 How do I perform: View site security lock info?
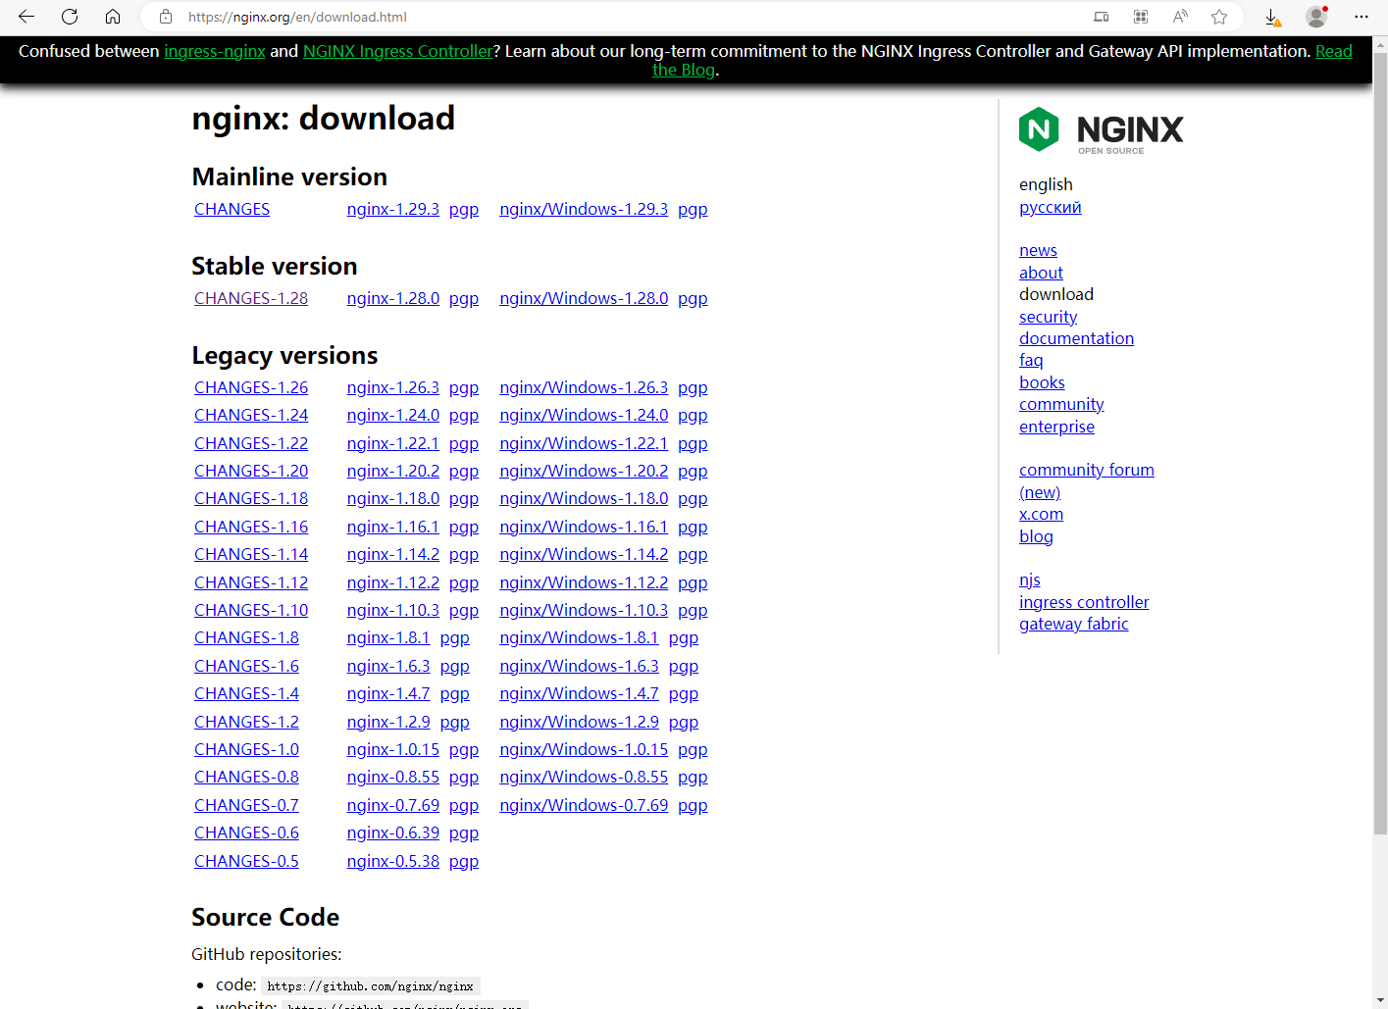[x=166, y=17]
